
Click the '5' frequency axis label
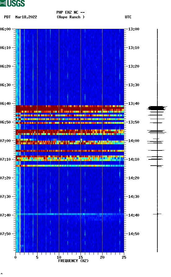pyautogui.click(x=37, y=257)
